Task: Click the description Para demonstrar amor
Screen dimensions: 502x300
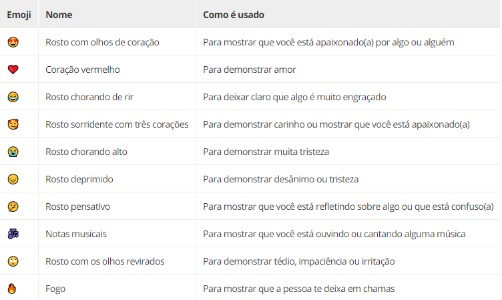Action: 249,69
